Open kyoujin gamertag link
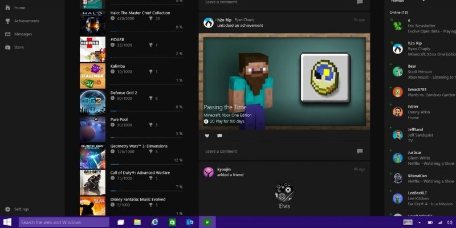Viewport: 456px width, 228px height. (224, 169)
